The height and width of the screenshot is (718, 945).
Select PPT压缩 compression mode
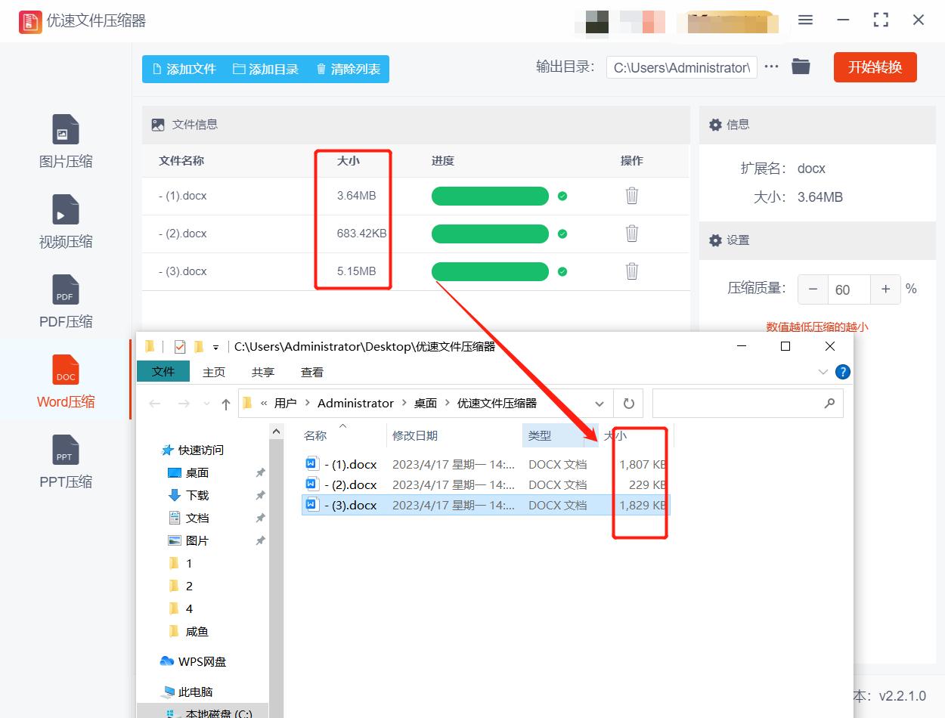tap(65, 462)
